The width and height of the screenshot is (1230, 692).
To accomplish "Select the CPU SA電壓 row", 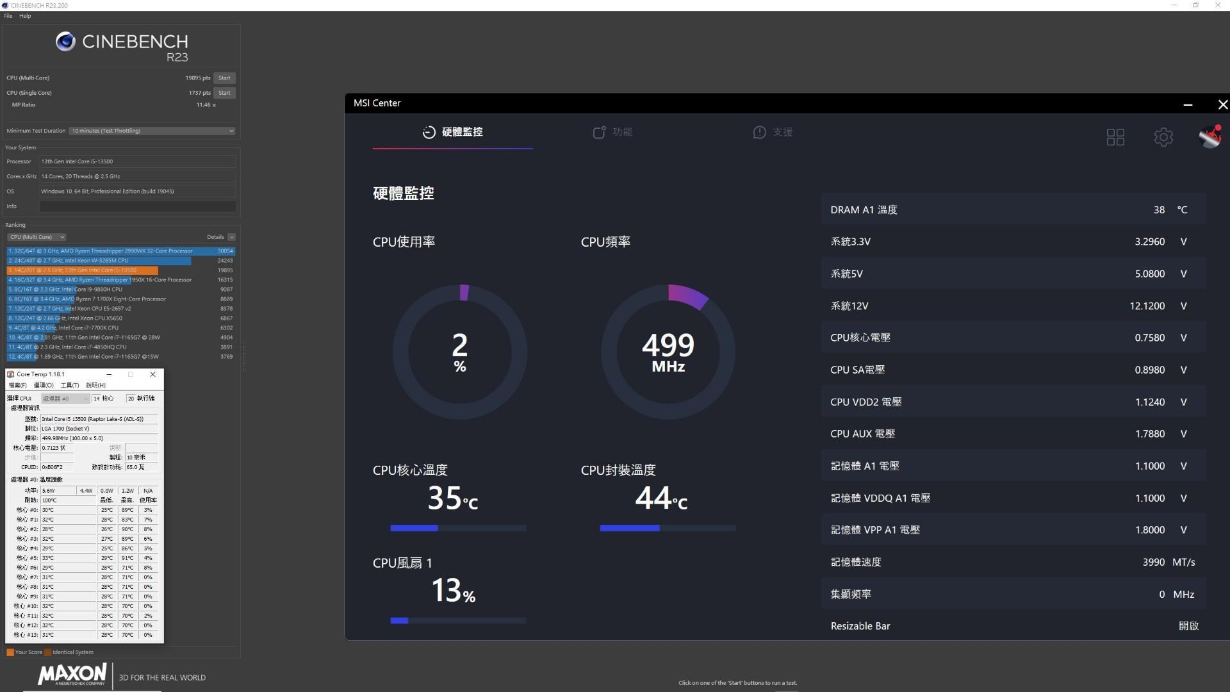I will point(1013,370).
